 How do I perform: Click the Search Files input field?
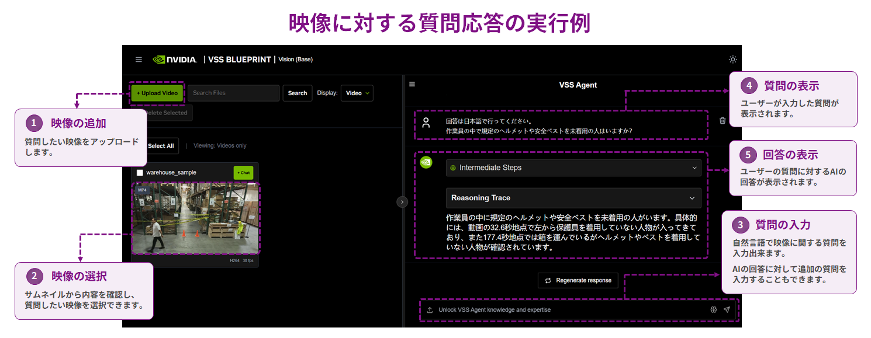(x=233, y=93)
